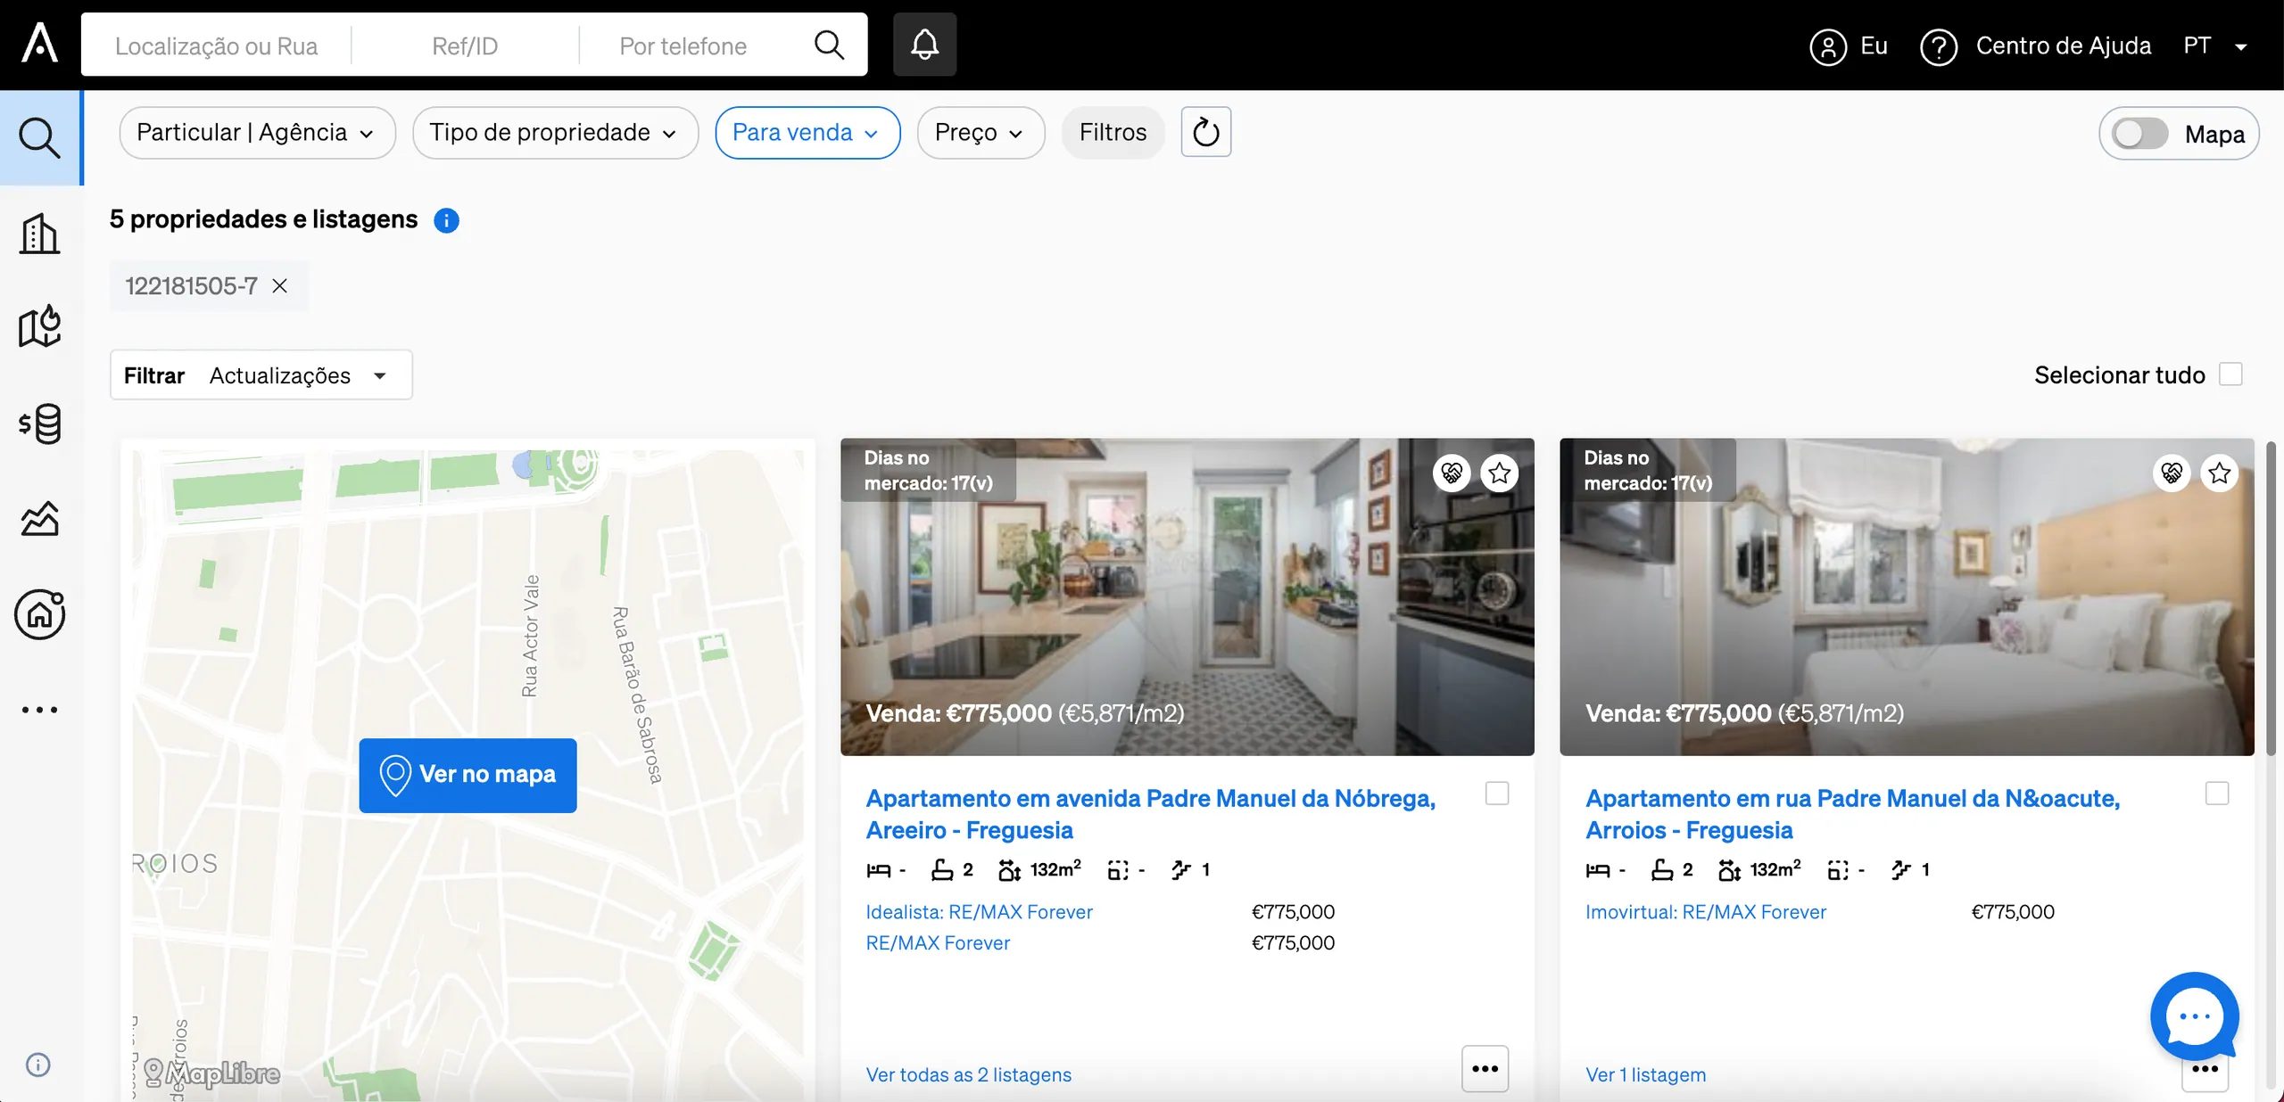Open Centro de Ajuda help icon

[1938, 46]
